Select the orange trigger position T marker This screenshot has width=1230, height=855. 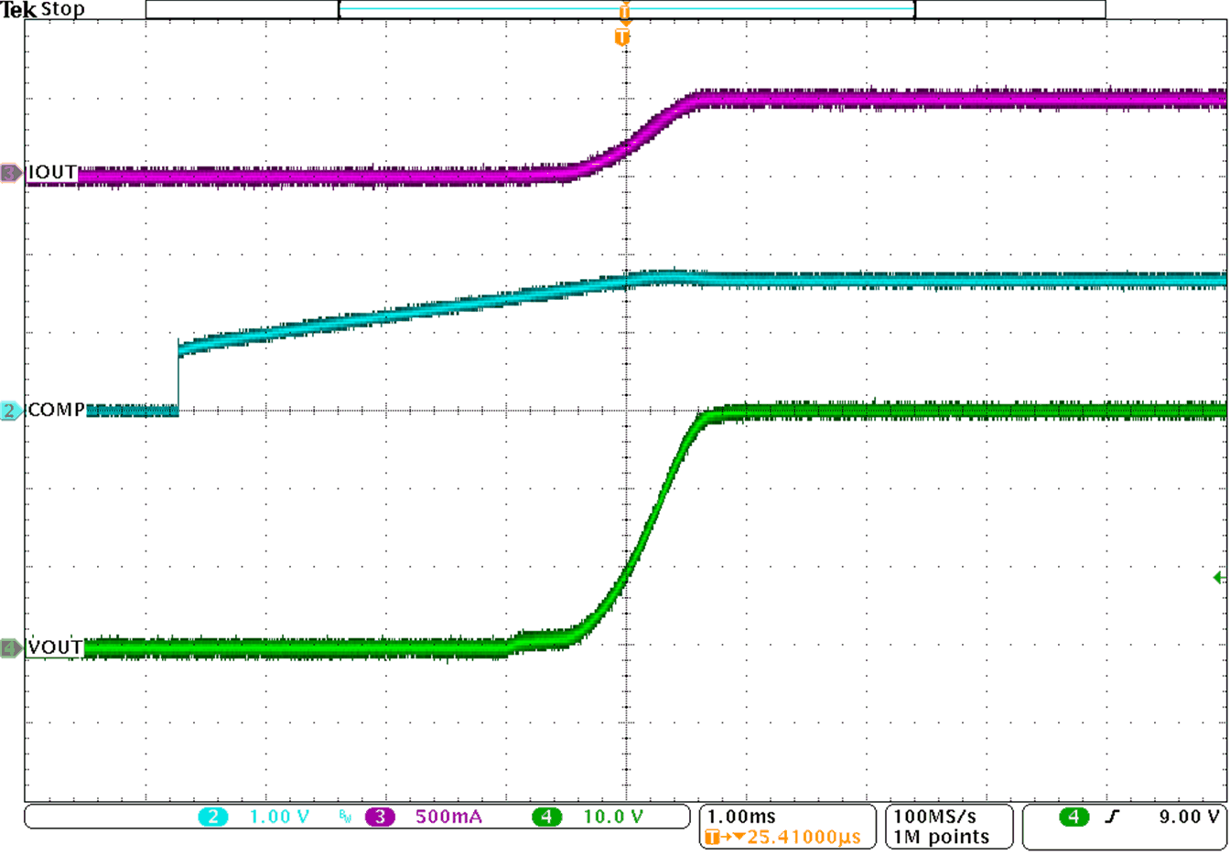tap(622, 37)
